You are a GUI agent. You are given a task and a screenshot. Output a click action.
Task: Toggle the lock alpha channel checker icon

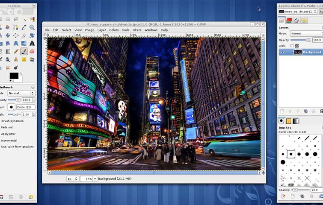tap(296, 46)
